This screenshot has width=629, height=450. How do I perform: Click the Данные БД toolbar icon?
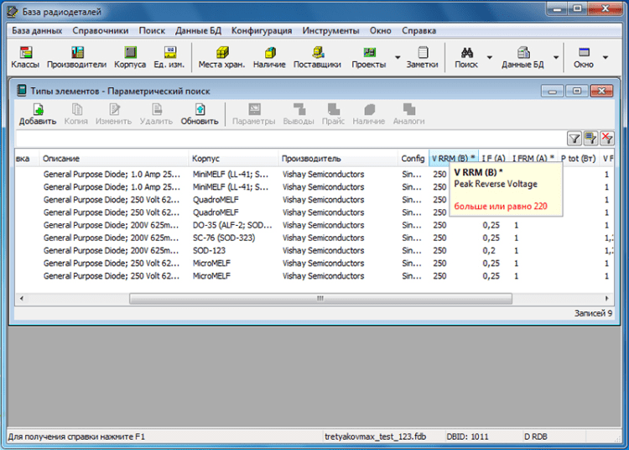(522, 57)
